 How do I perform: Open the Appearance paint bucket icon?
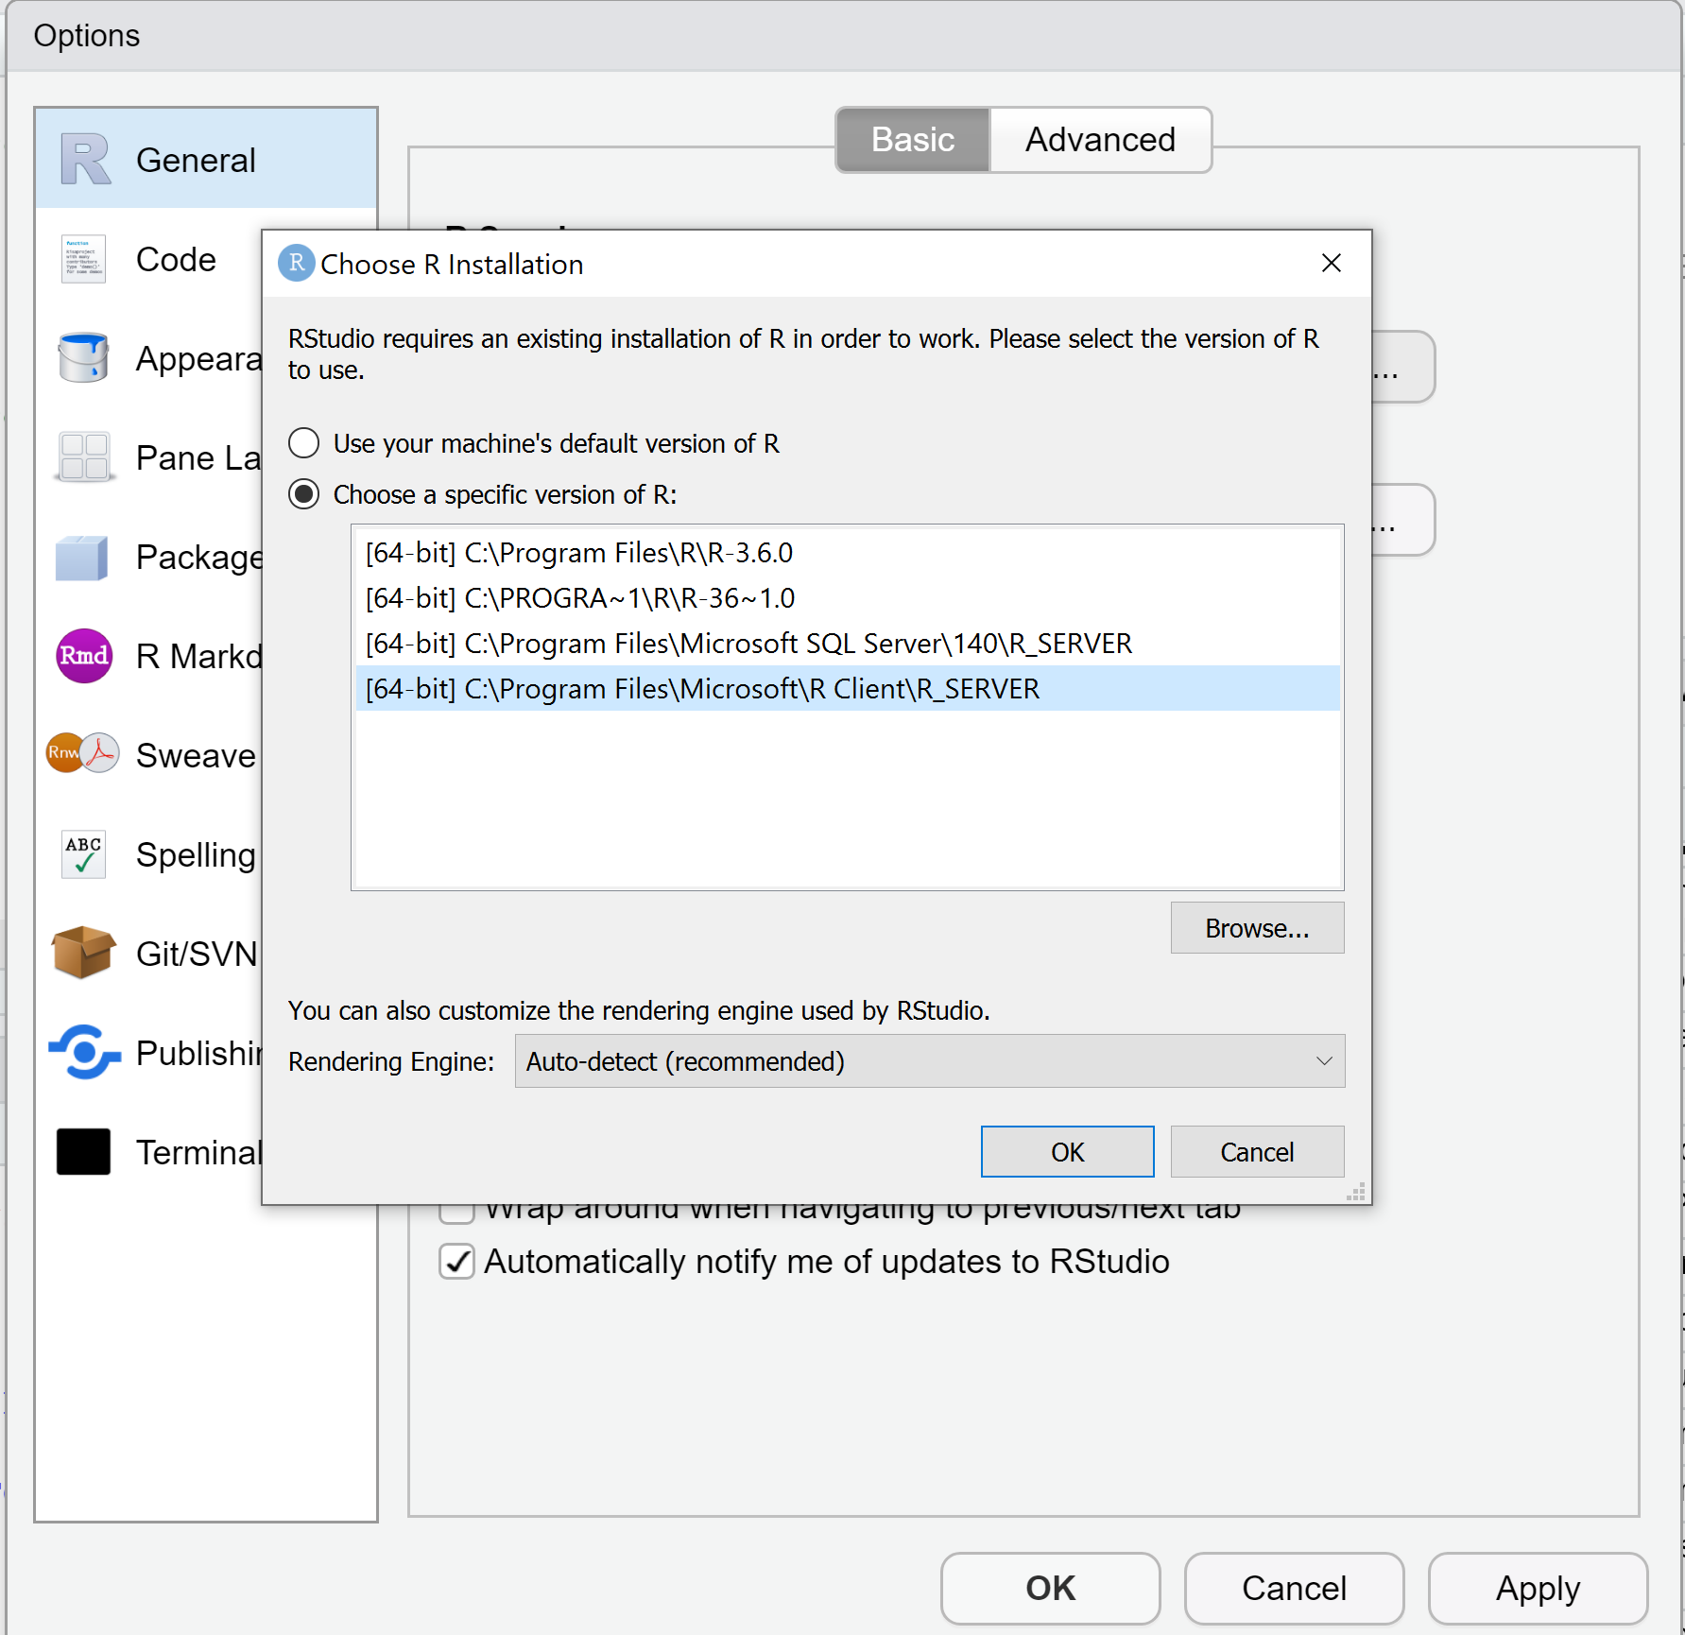point(83,358)
